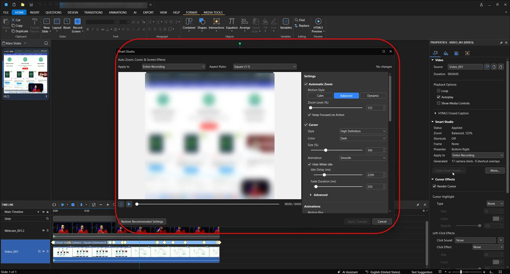Open the Apply to Entire Recording dropdown in dialog

click(x=174, y=67)
